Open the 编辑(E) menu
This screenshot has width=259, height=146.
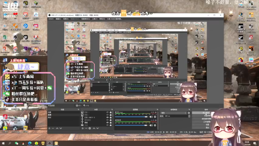[58, 19]
